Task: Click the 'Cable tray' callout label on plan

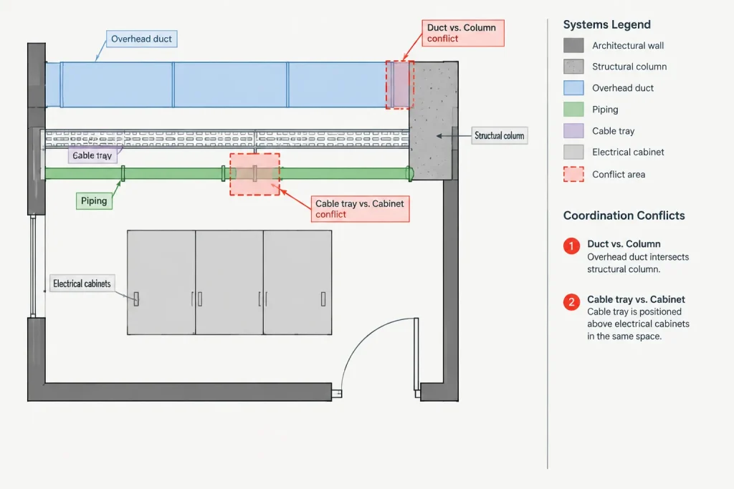Action: [92, 155]
